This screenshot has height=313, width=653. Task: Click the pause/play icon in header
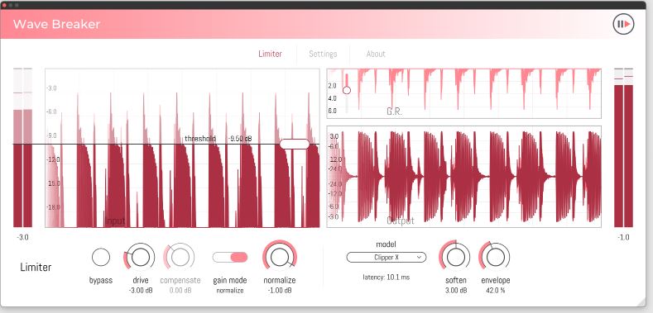tap(623, 24)
